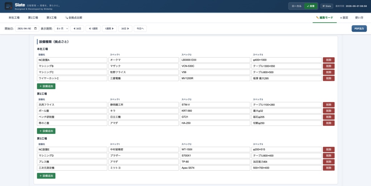Viewport: 371px width, 186px height.
Task: Open the 全拠点比較 tab
Action: [74, 18]
